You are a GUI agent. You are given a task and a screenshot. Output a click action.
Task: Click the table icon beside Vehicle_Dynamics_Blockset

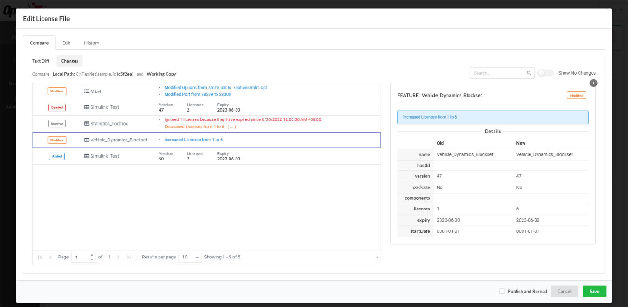point(87,140)
